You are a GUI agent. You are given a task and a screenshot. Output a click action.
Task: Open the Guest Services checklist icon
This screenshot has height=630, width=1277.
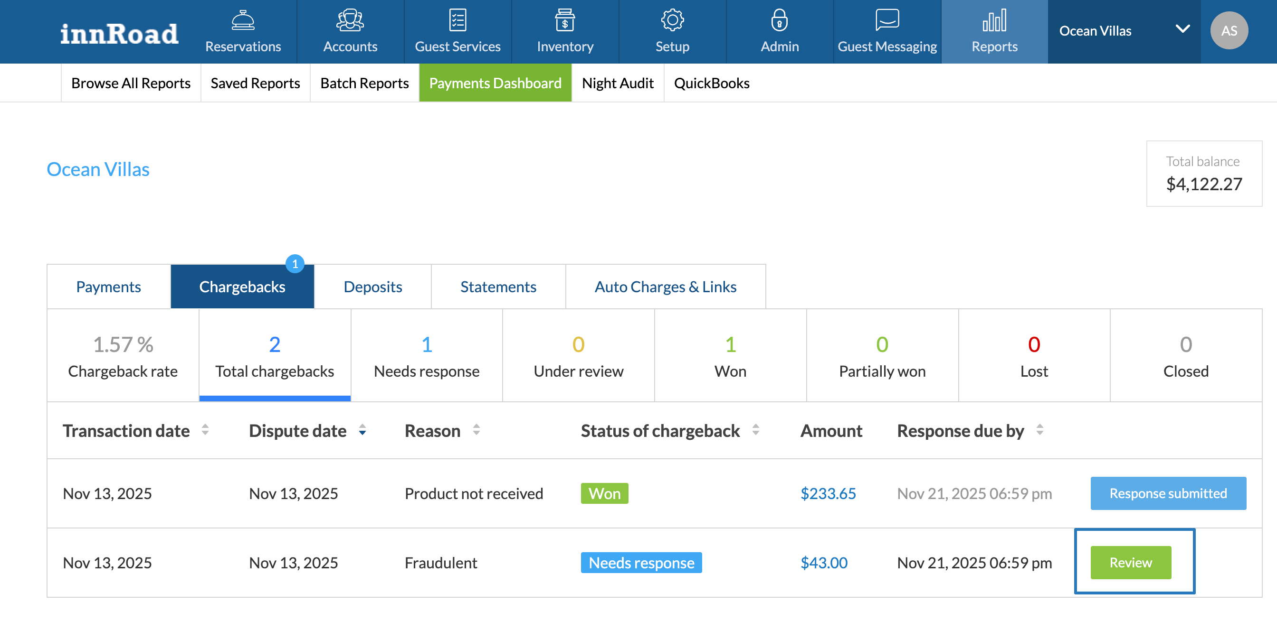click(457, 21)
